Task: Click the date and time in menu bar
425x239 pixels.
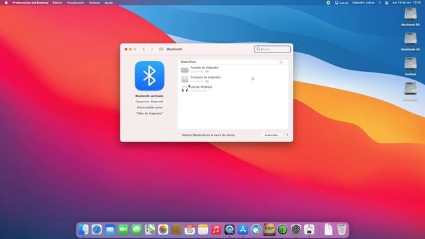Action: 406,3
